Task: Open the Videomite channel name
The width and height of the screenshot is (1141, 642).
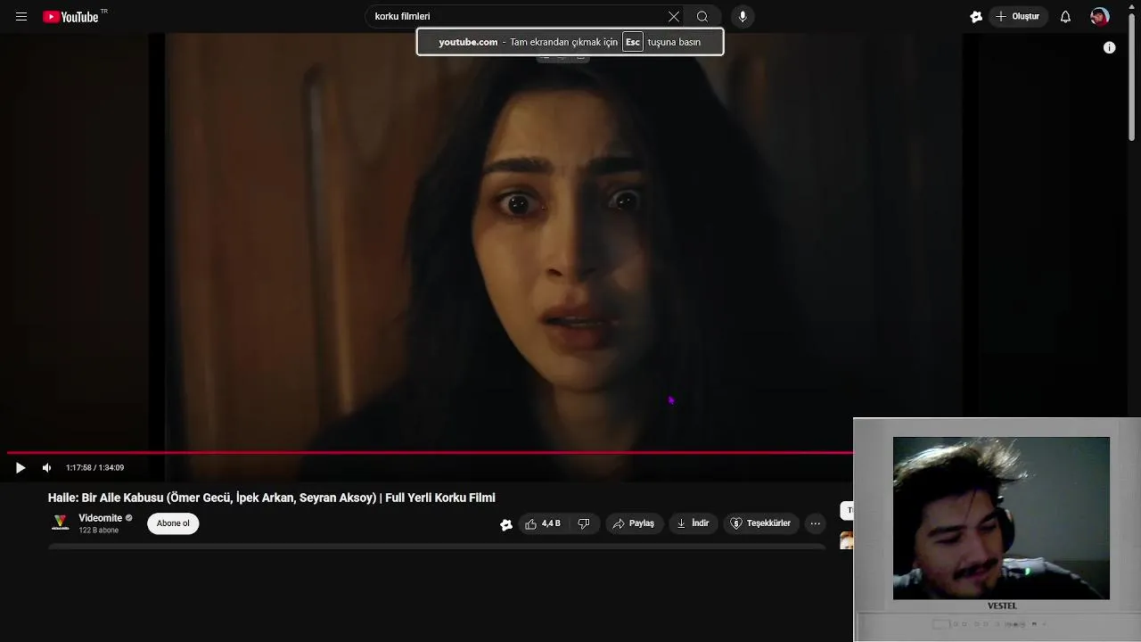Action: [x=100, y=518]
